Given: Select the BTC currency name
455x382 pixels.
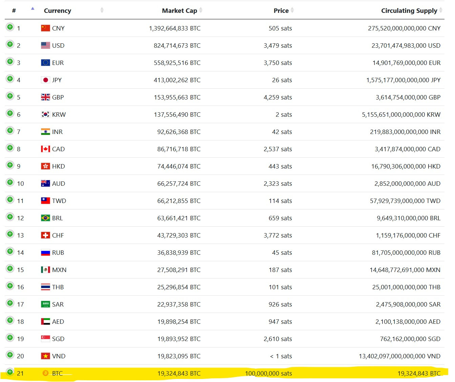Looking at the screenshot, I should pyautogui.click(x=57, y=373).
